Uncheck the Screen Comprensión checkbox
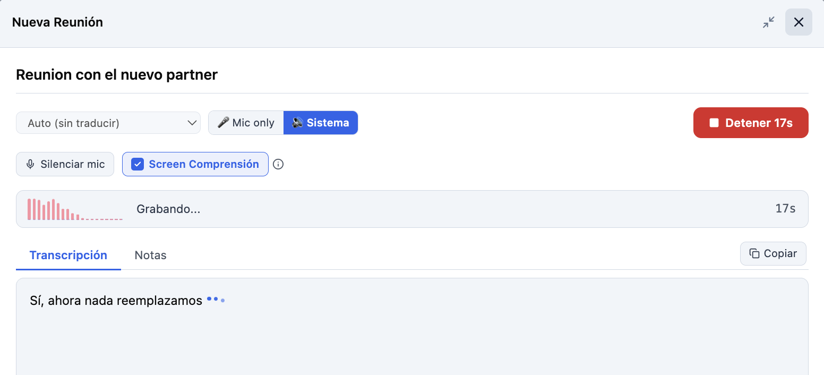824x375 pixels. click(x=138, y=164)
